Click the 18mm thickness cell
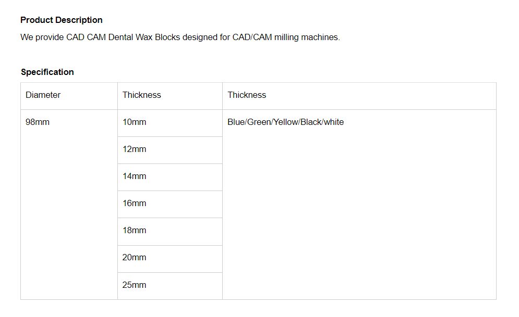The width and height of the screenshot is (519, 317). pyautogui.click(x=135, y=231)
